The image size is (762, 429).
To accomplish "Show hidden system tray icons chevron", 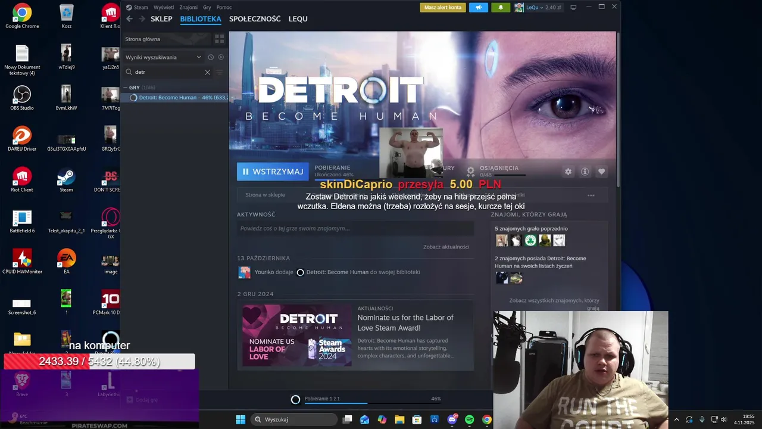I will tap(676, 419).
